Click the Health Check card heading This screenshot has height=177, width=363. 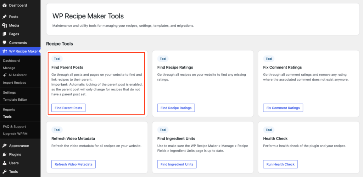click(x=275, y=139)
